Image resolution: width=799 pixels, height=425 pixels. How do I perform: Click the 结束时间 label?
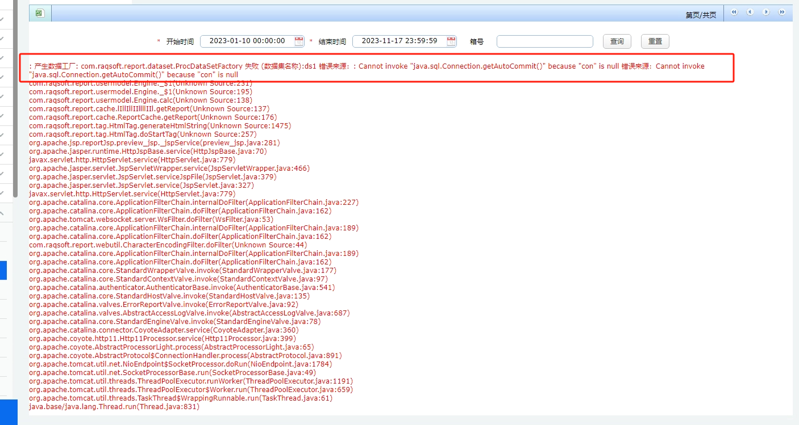(x=332, y=41)
